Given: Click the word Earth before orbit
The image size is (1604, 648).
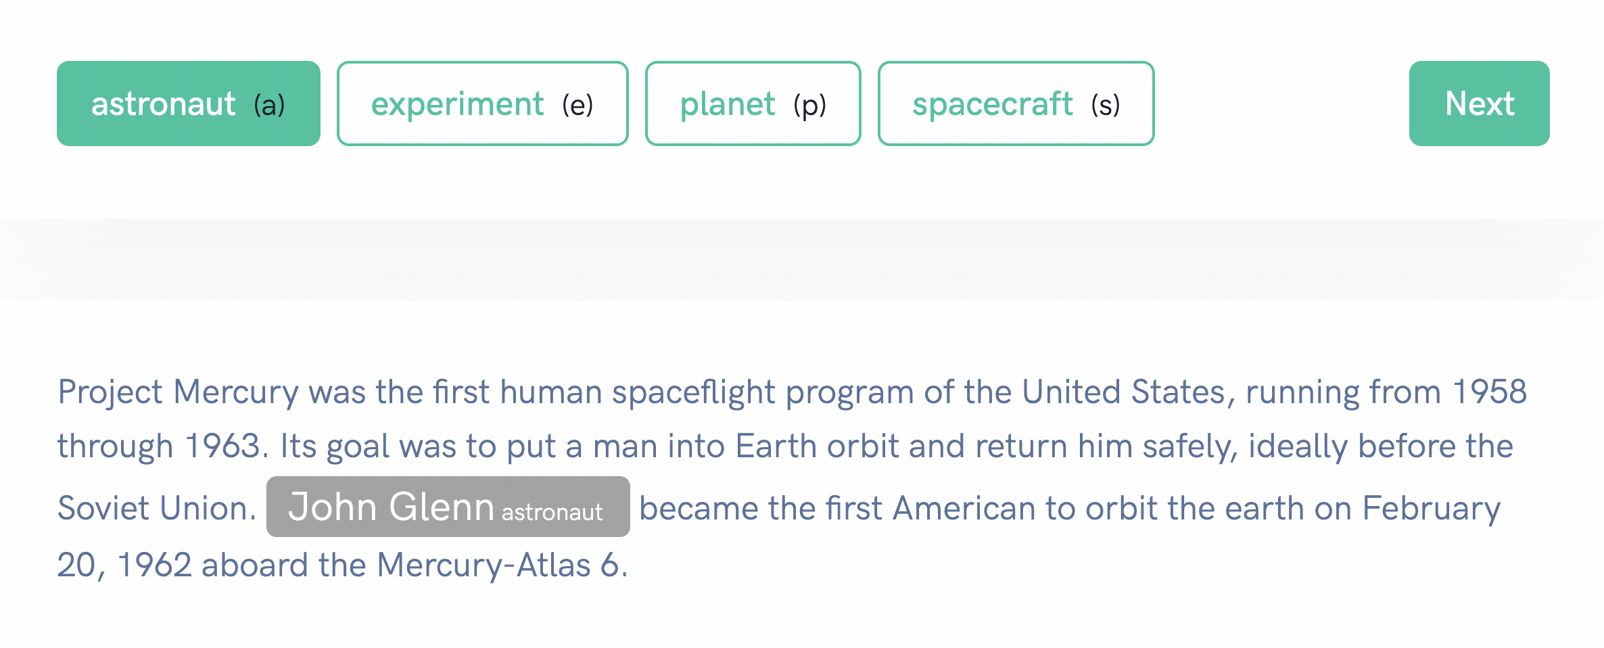Looking at the screenshot, I should point(776,446).
